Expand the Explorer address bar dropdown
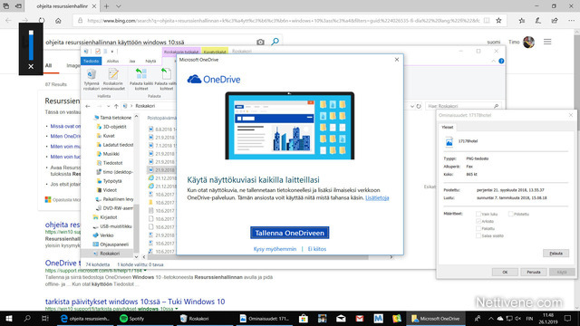Viewport: 580px width, 326px height. click(412, 106)
